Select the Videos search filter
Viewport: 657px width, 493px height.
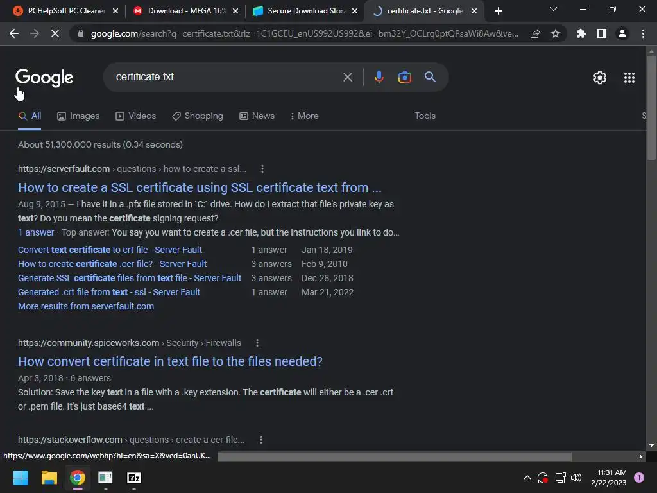coord(136,116)
